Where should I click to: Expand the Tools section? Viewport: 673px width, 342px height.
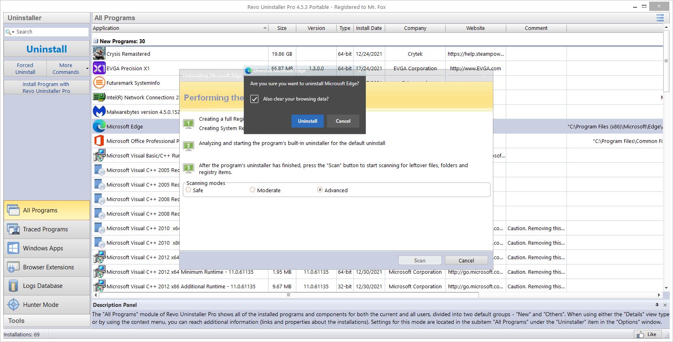tap(47, 321)
